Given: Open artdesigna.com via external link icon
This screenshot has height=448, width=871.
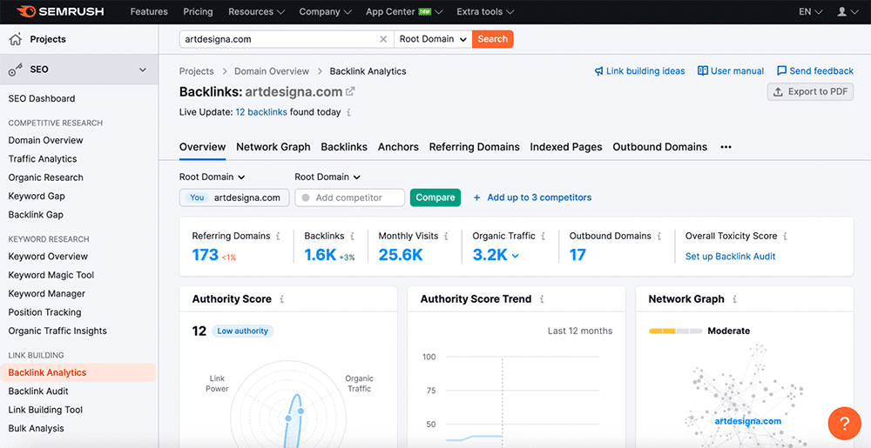Looking at the screenshot, I should tap(350, 91).
